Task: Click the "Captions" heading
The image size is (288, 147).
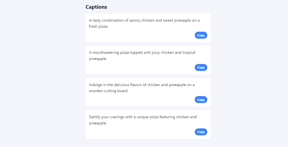Action: [x=96, y=7]
